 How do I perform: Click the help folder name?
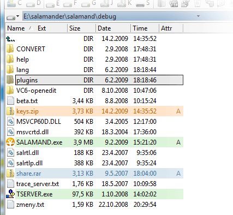tap(22, 59)
